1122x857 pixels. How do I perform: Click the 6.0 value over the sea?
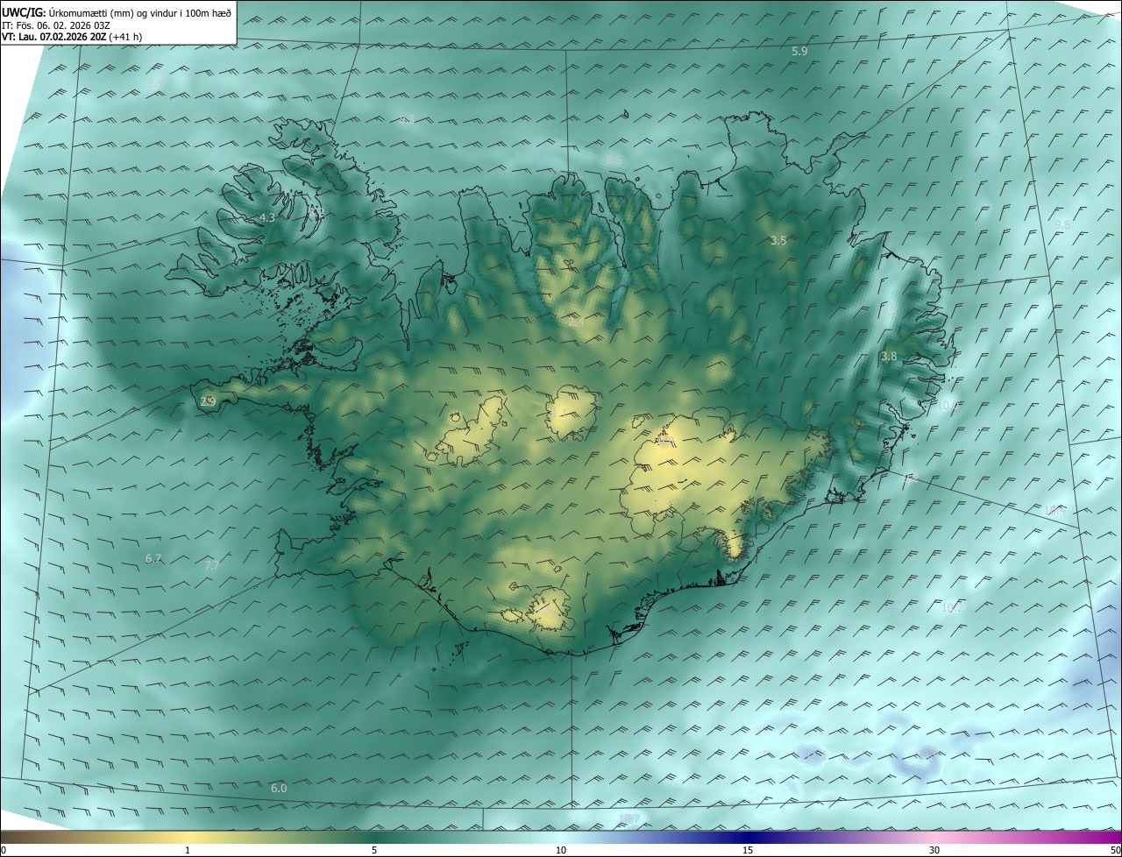(x=279, y=788)
